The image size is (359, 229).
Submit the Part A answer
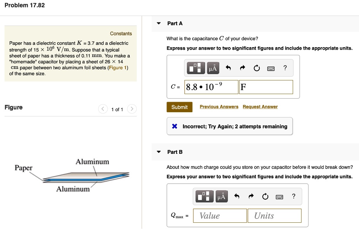pos(179,107)
